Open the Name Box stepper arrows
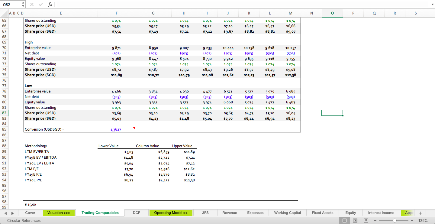 click(x=23, y=5)
